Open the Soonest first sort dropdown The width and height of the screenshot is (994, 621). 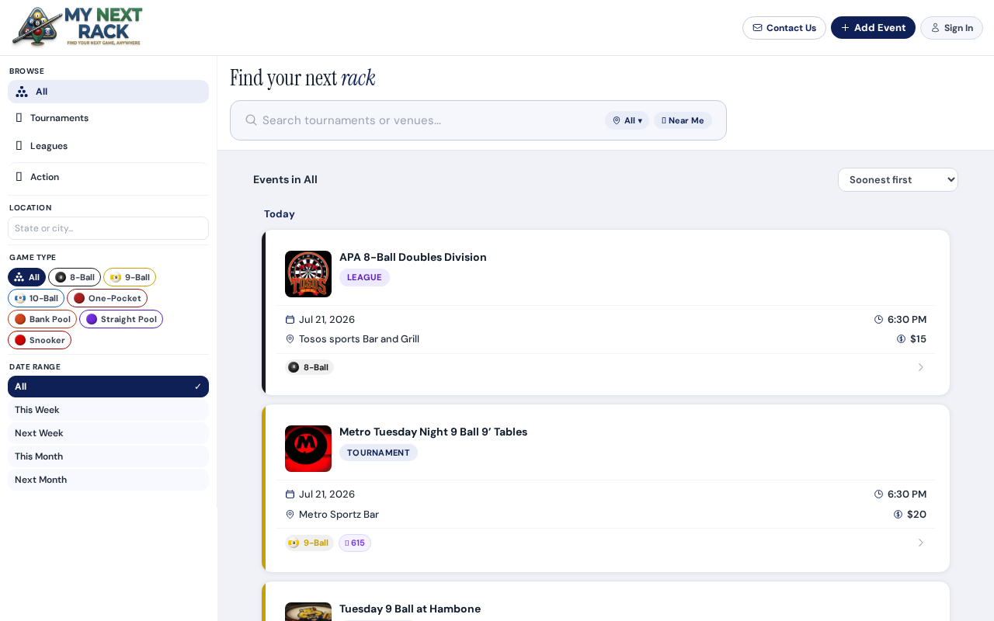pyautogui.click(x=898, y=179)
